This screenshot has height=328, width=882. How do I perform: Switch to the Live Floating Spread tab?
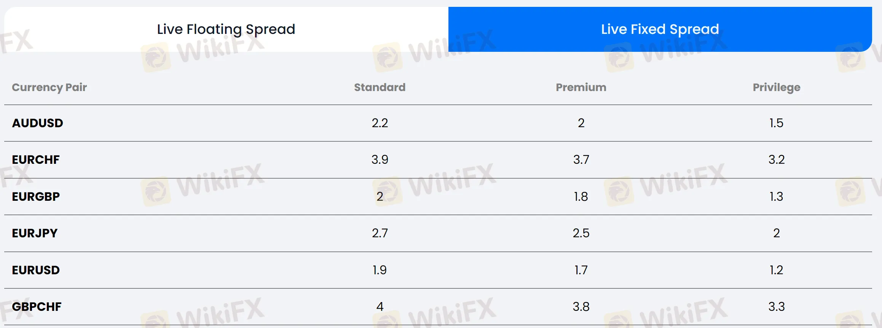point(226,29)
